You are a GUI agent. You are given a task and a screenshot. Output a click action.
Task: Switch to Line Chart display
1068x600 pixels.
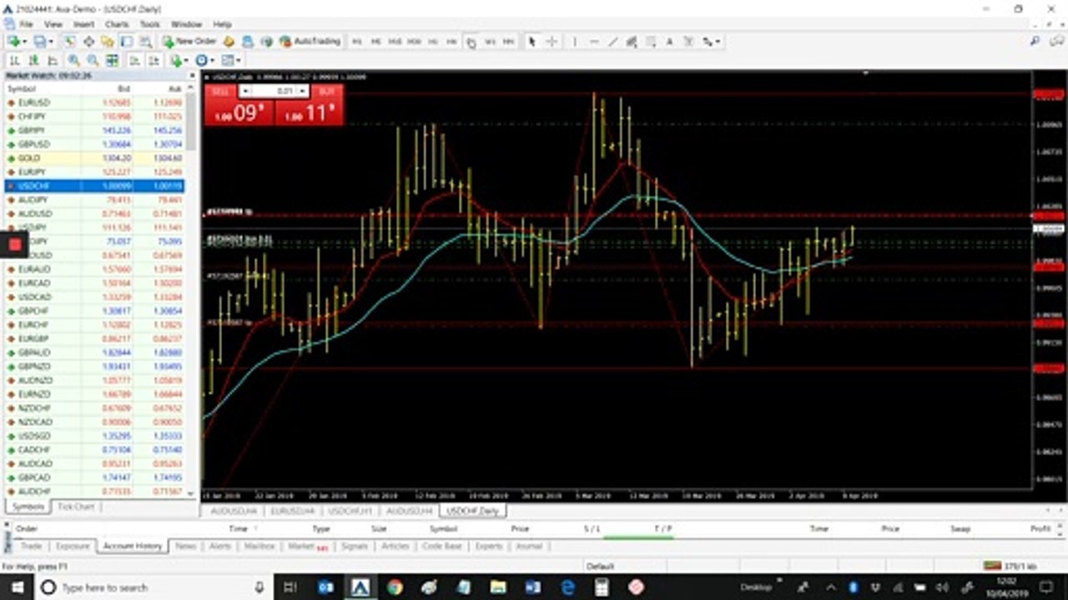coord(53,60)
